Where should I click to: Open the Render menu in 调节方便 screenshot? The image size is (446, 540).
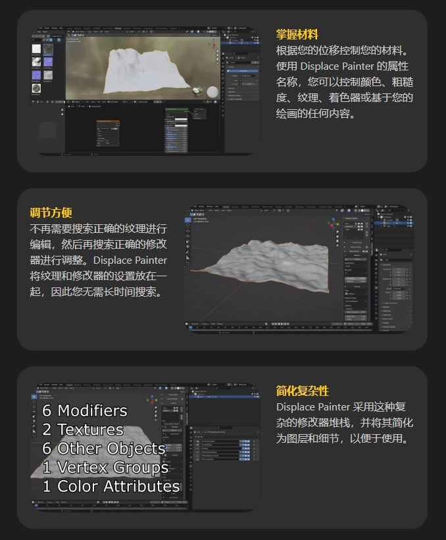pyautogui.click(x=201, y=207)
